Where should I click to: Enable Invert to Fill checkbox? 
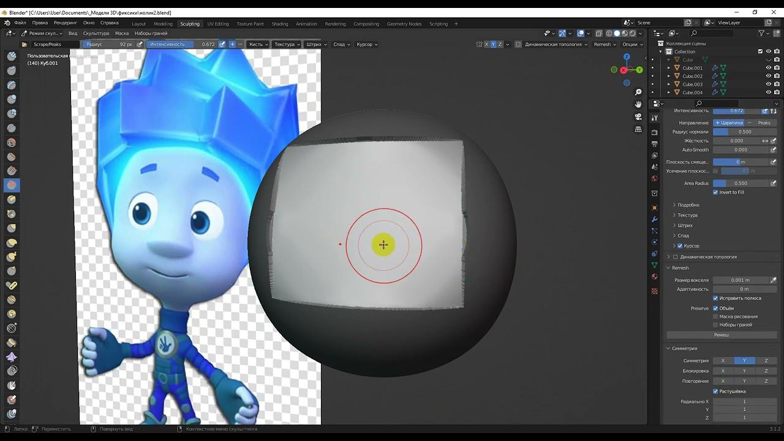click(x=715, y=192)
